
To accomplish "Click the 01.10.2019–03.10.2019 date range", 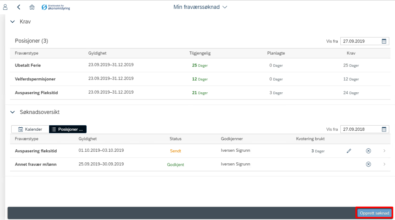I will pos(101,150).
